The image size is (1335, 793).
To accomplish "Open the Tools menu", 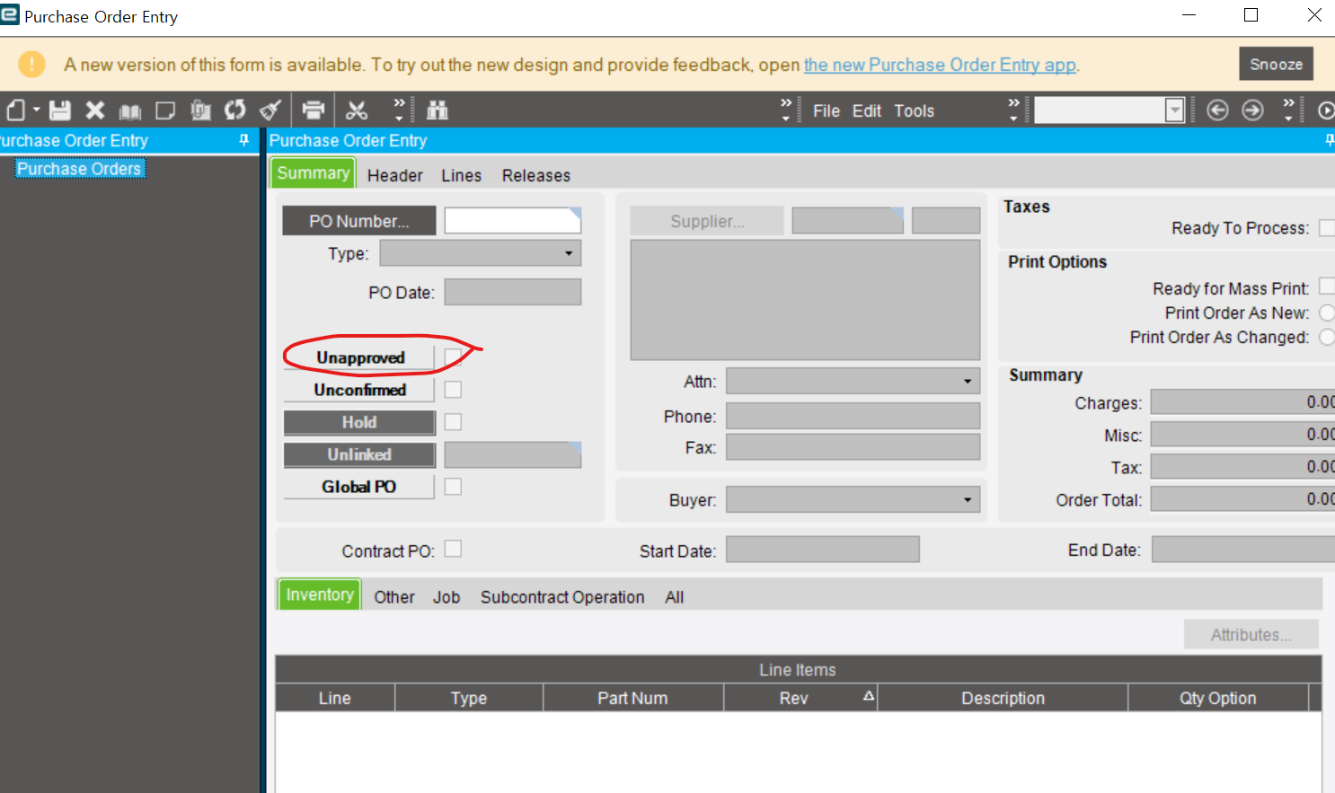I will (x=914, y=110).
